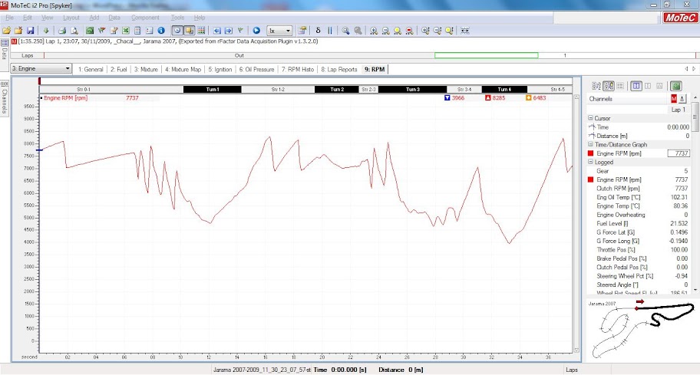
Task: Click Turn 1 track section marker
Action: click(x=213, y=89)
